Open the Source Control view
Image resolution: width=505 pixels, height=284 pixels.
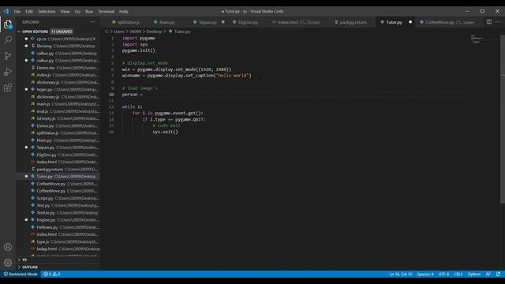[x=8, y=56]
